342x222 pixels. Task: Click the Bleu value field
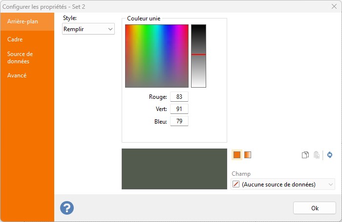(179, 121)
